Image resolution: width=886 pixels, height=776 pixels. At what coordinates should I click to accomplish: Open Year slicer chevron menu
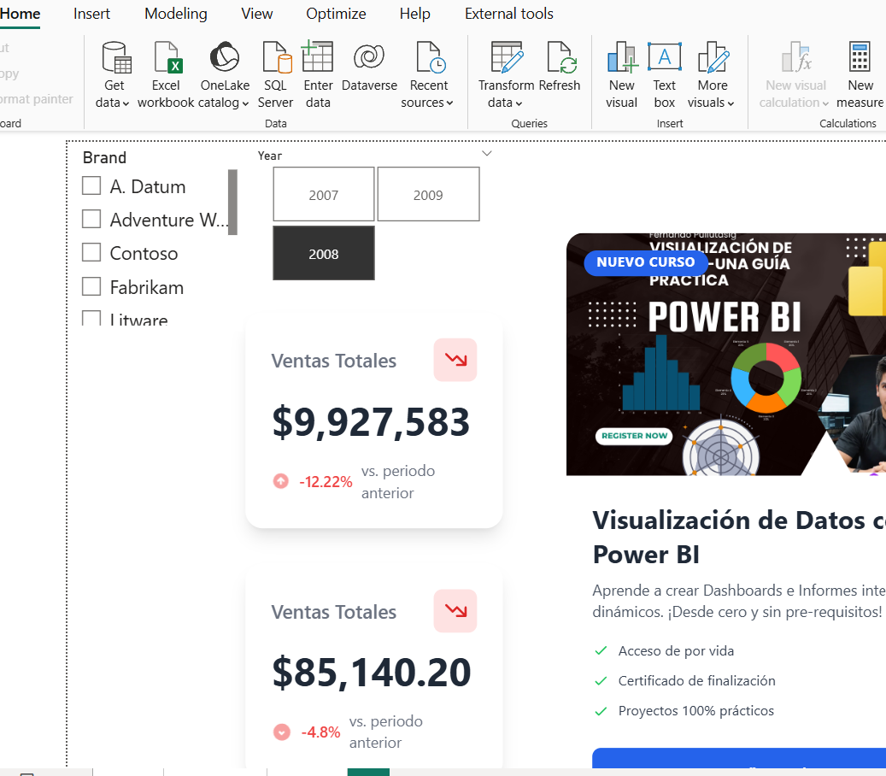point(486,154)
